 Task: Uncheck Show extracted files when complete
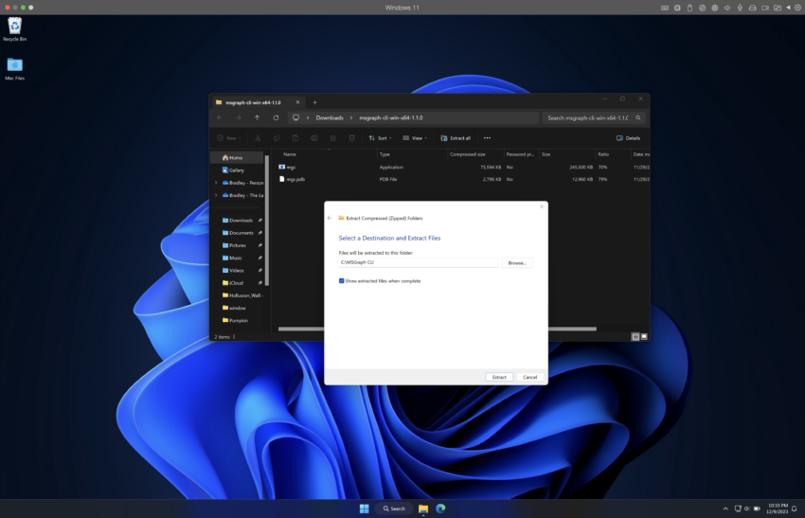point(341,281)
